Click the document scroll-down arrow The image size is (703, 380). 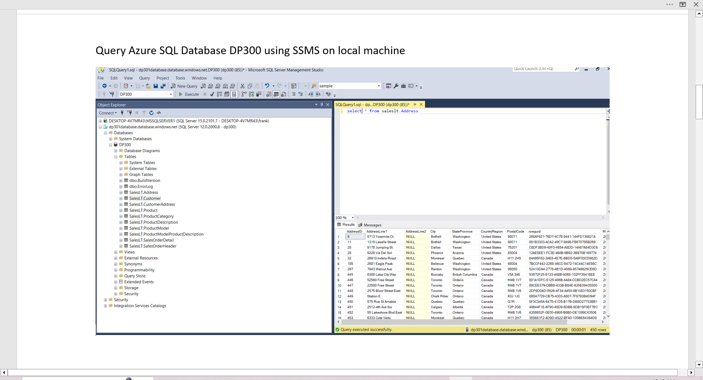(x=699, y=365)
